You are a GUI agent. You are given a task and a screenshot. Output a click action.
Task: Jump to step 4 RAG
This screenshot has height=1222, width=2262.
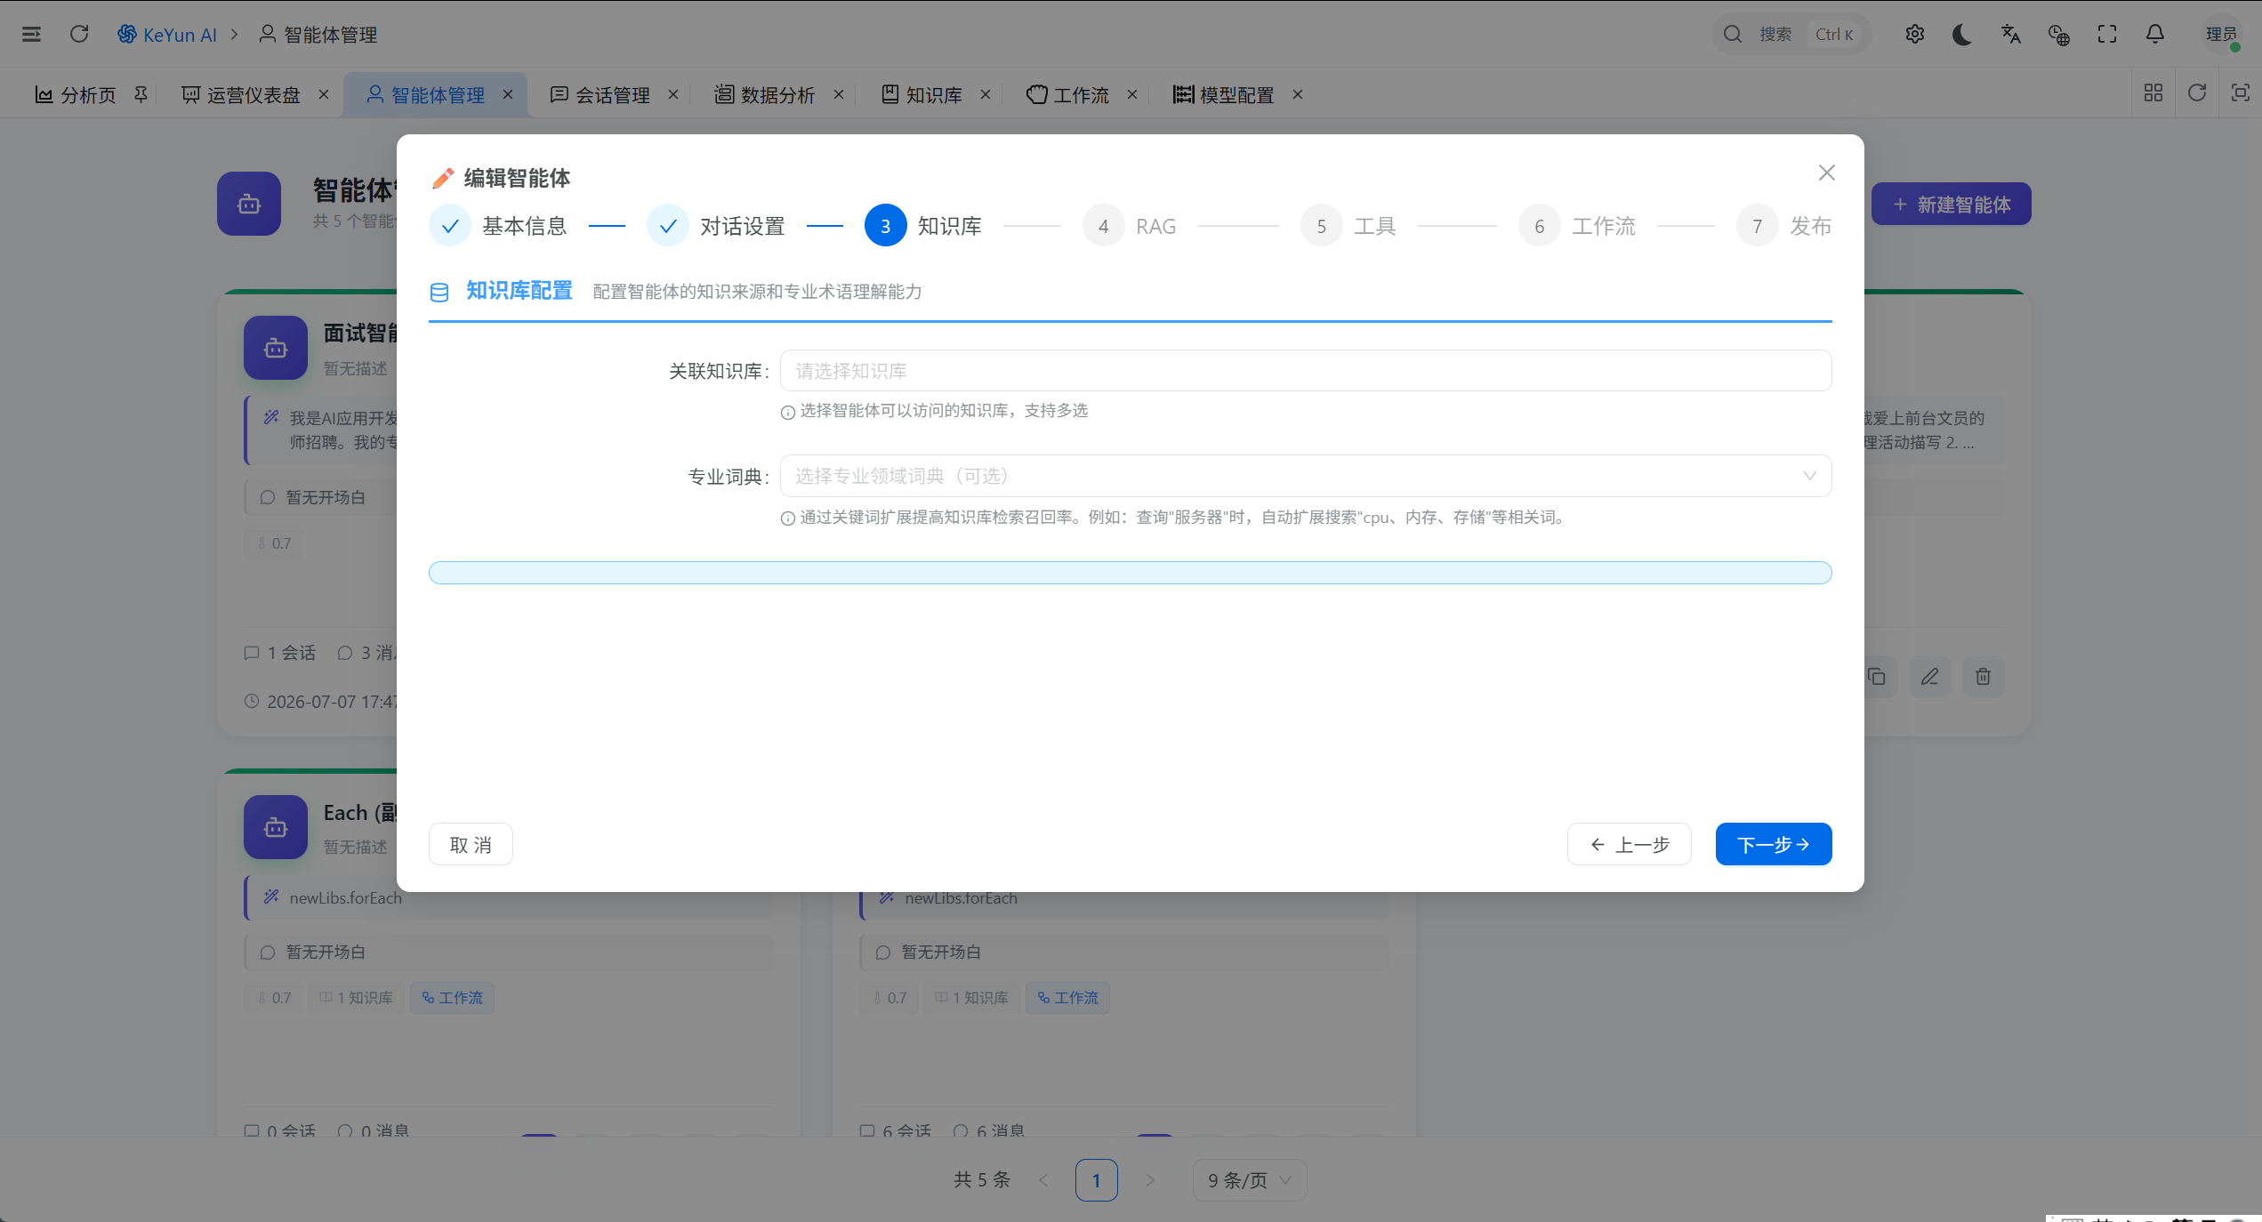1131,226
